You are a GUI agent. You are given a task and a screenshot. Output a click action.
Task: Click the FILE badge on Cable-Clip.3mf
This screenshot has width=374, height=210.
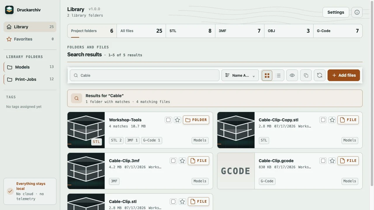[x=198, y=161]
